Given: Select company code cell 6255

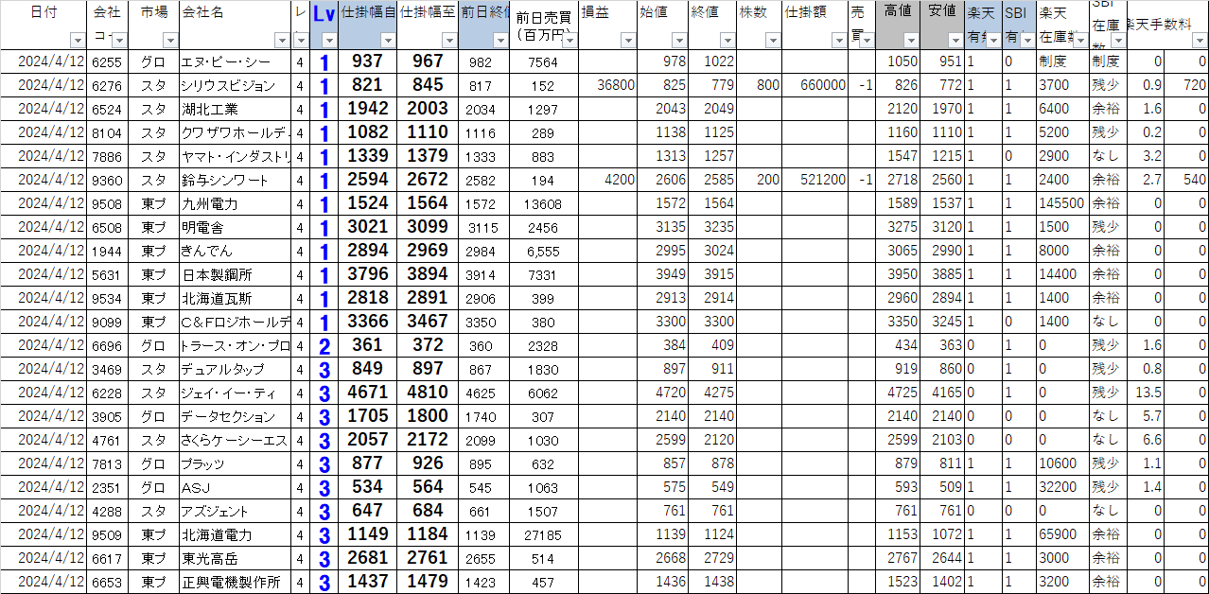Looking at the screenshot, I should coord(108,61).
